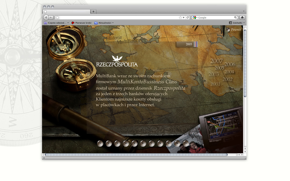Screen dimensions: 290x181
Task: Click the 2003 timeline slider handle
Action: coord(195,44)
